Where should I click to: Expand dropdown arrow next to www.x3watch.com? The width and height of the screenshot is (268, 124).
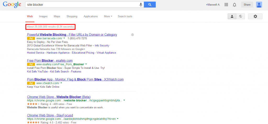tap(61, 83)
